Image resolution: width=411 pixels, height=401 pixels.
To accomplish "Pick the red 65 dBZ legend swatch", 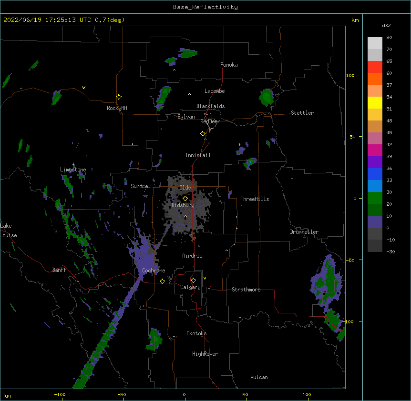I will [x=375, y=67].
